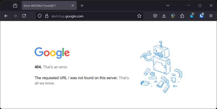Image resolution: width=217 pixels, height=109 pixels.
Task: Reload the current page
Action: click(x=24, y=16)
